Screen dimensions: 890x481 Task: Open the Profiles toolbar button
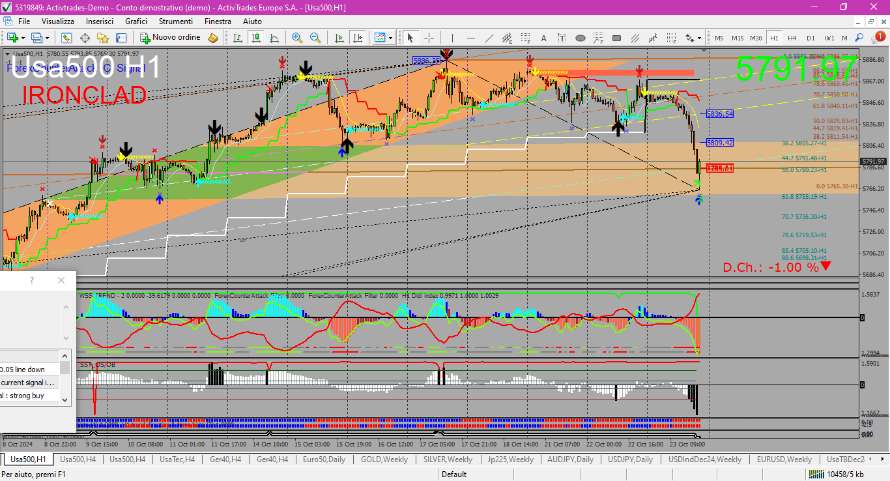click(36, 38)
